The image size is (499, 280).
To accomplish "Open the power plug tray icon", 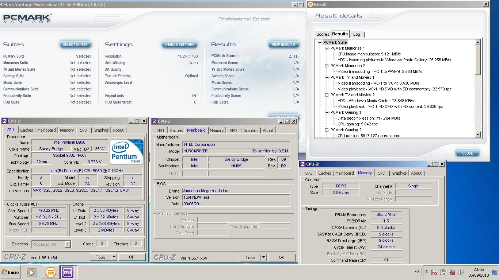I will coord(443,272).
